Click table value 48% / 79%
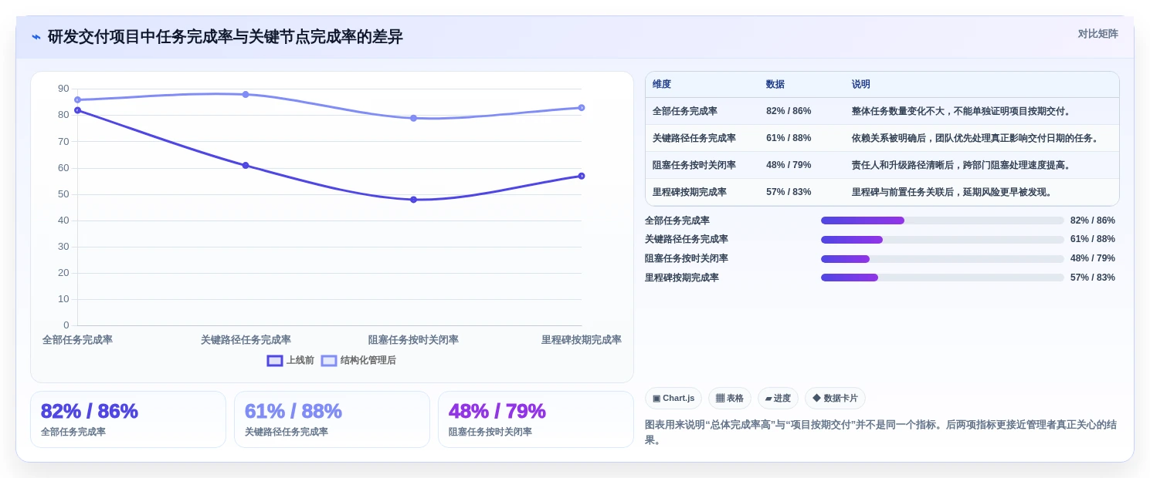The height and width of the screenshot is (478, 1150). tap(789, 165)
